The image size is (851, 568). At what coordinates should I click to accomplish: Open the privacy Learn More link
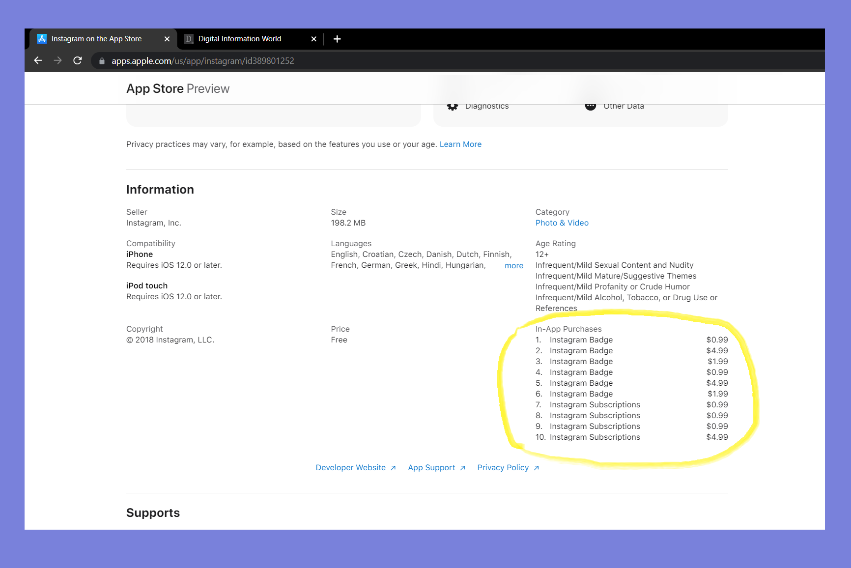pos(460,144)
